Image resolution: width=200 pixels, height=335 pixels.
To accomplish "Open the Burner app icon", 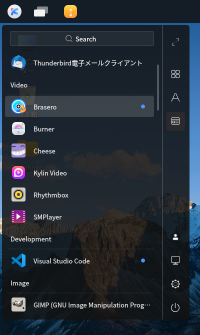I will 18,128.
